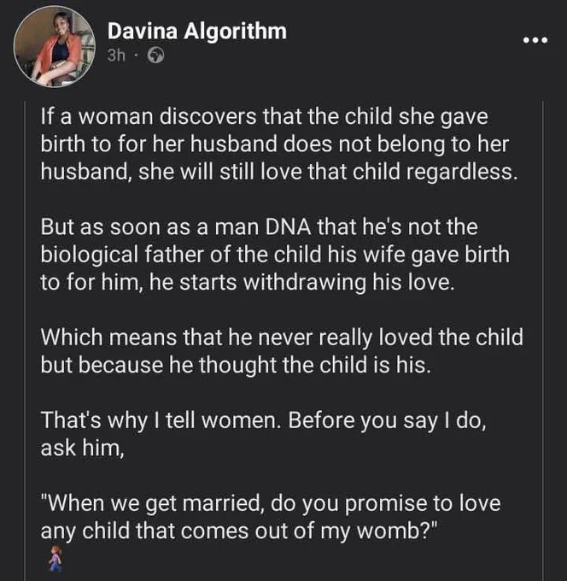Click the phrase 'withdrawing his love.'
This screenshot has height=581, width=567.
349,282
